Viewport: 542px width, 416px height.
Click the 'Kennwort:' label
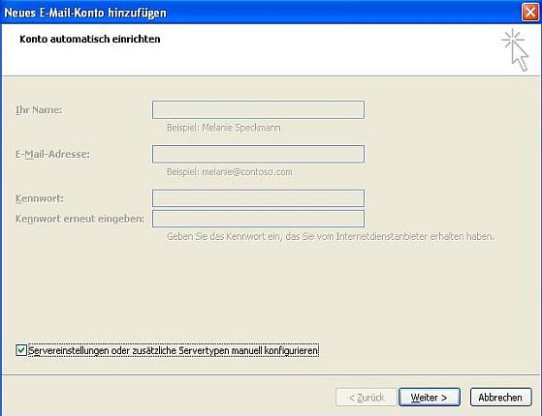pyautogui.click(x=40, y=198)
